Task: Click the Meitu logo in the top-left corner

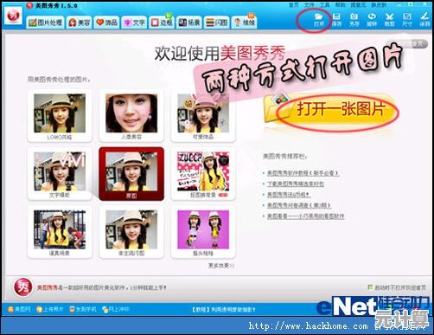Action: click(x=13, y=16)
